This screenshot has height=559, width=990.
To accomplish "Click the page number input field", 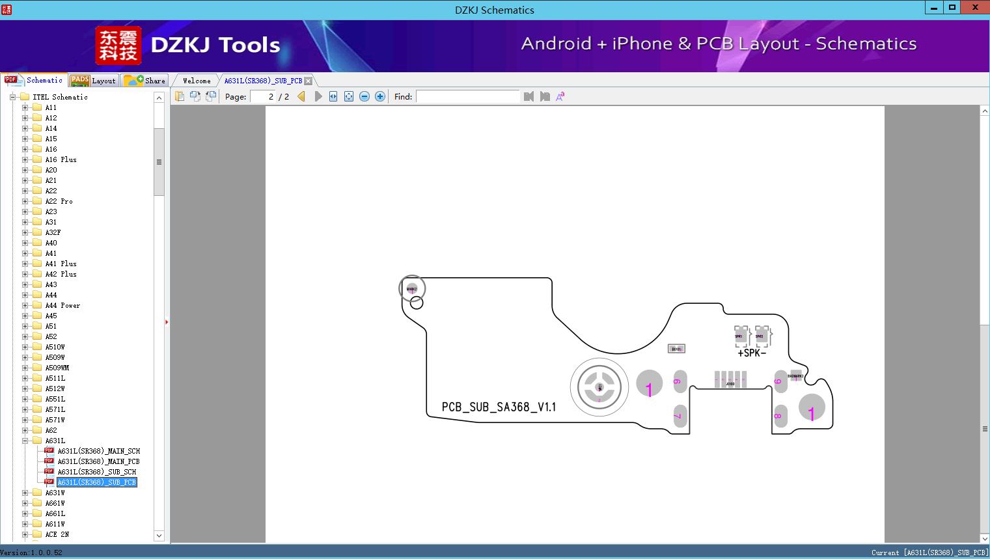I will pyautogui.click(x=263, y=96).
